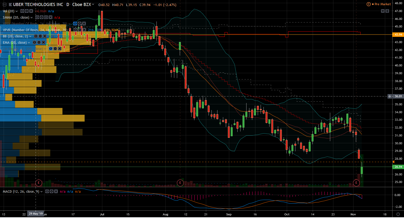Screen dimensions: 404x218
Task: Click the Pre Market session label
Action: [383, 4]
